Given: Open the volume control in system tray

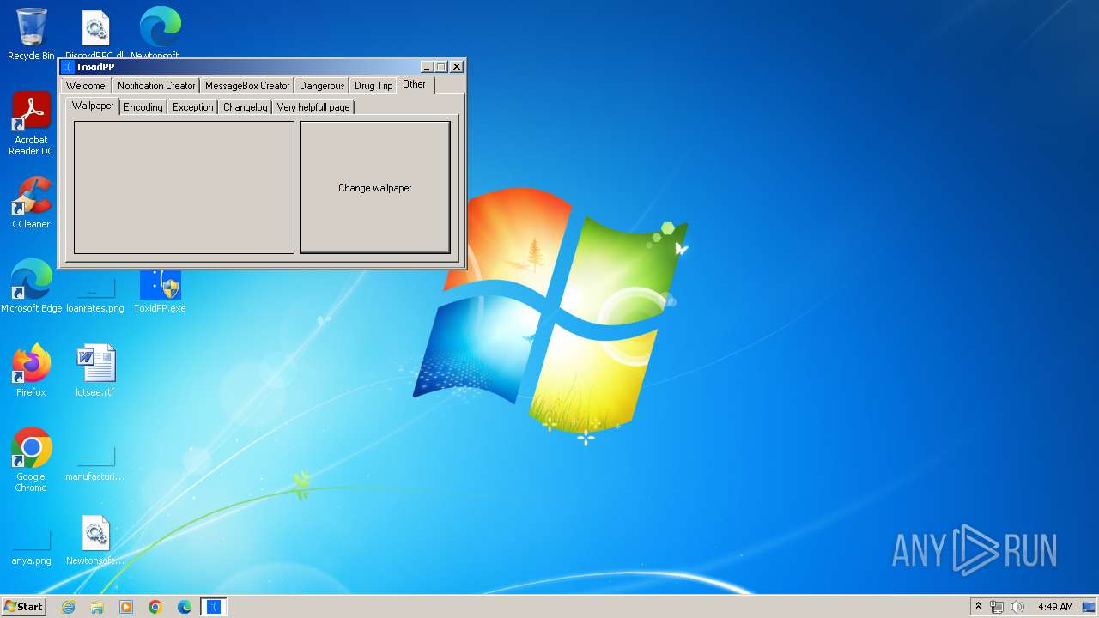Looking at the screenshot, I should coord(1017,607).
